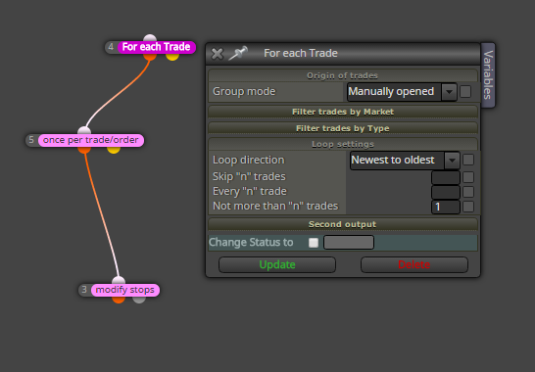
Task: Toggle the checkbox beside Skip "n" trades
Action: point(468,177)
